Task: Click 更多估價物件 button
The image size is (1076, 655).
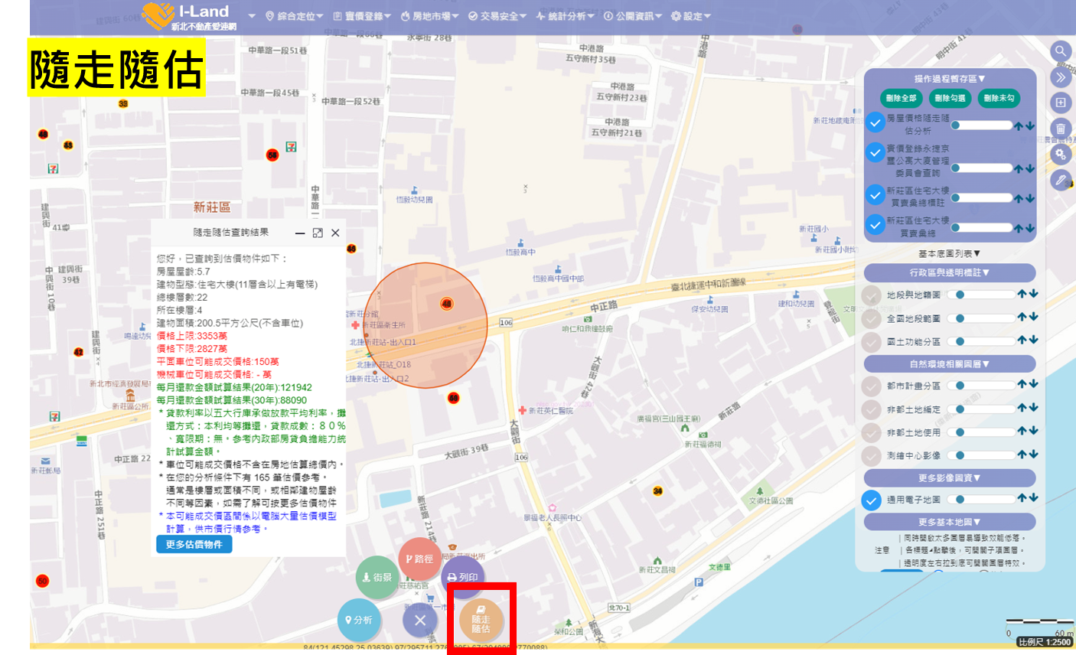Action: point(194,544)
